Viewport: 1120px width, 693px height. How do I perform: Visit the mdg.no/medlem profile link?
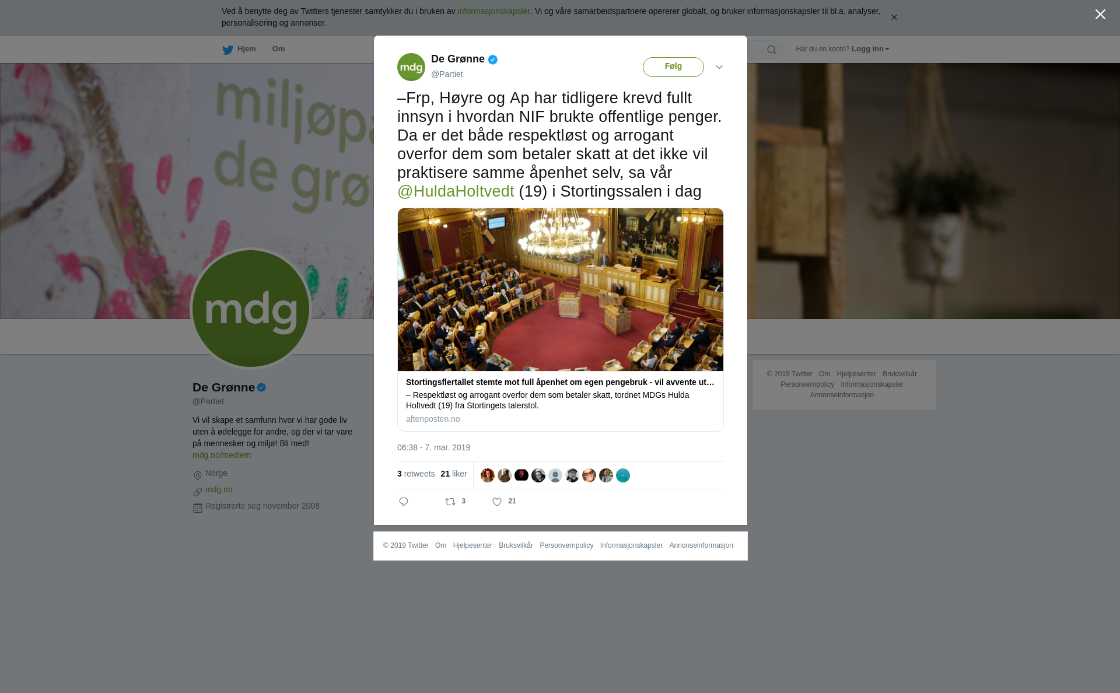pos(222,455)
